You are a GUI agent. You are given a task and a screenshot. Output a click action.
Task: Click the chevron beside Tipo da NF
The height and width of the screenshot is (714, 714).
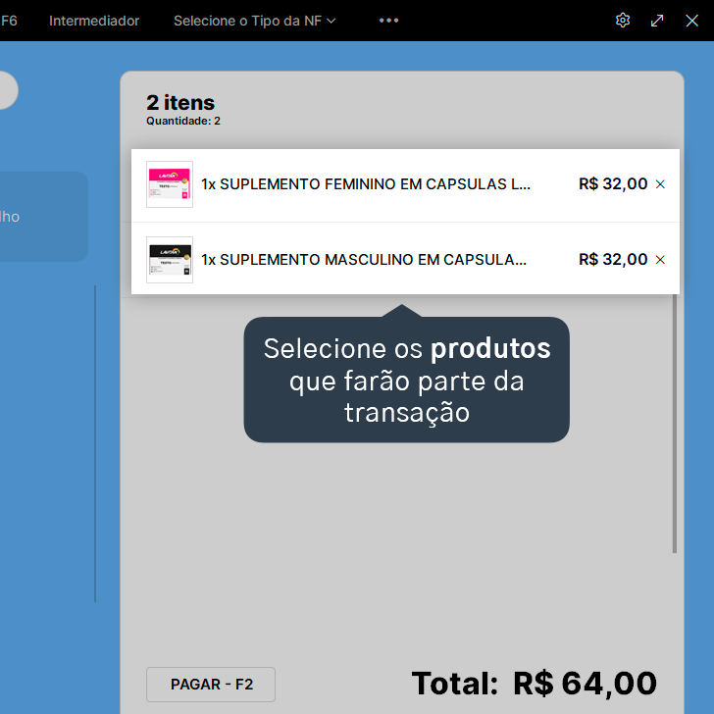[331, 21]
